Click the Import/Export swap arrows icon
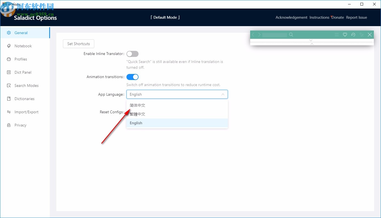 click(x=9, y=112)
